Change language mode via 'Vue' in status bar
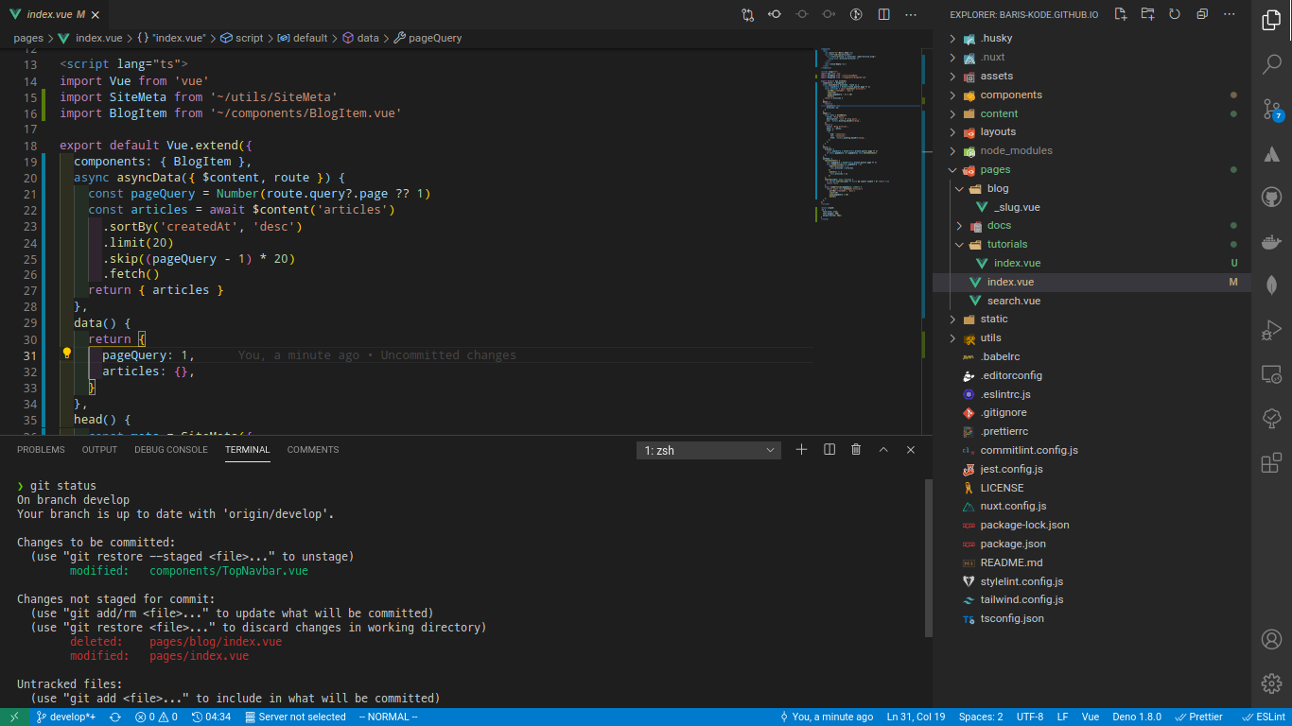This screenshot has width=1292, height=726. coord(1091,717)
